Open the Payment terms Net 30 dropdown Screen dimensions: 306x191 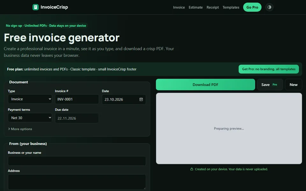tap(30, 118)
